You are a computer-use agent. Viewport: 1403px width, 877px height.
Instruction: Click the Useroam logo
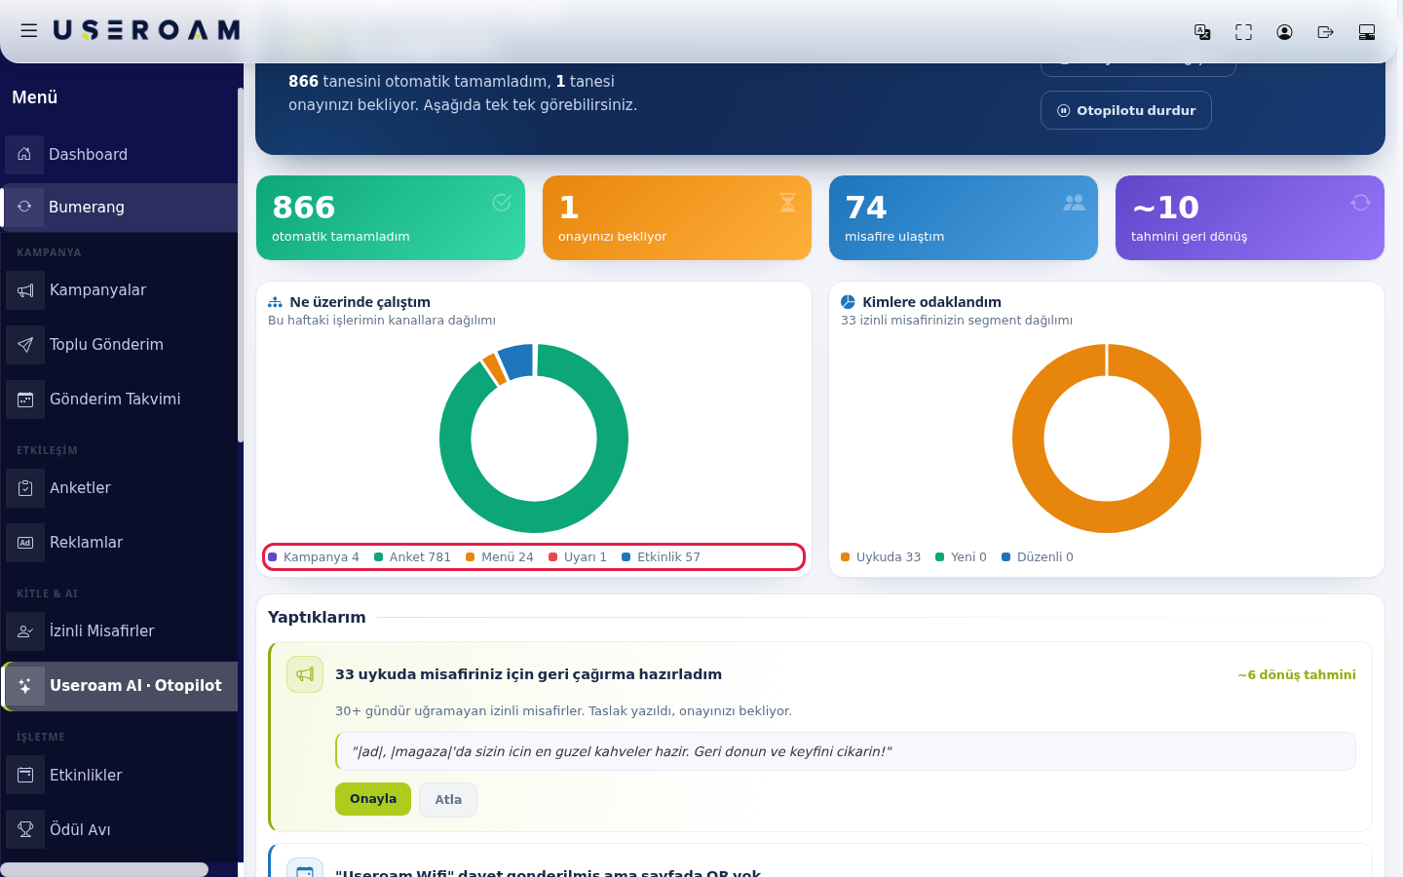146,30
